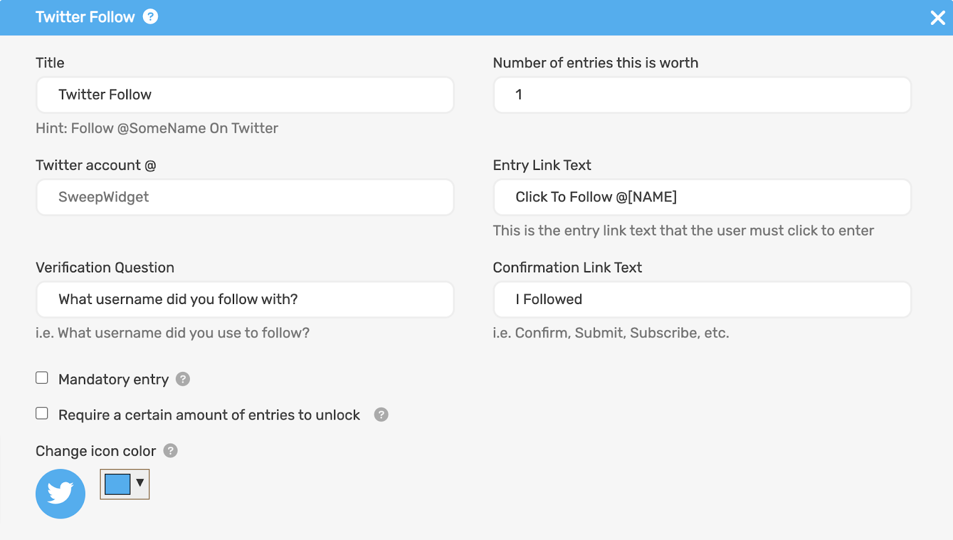Edit the Confirmation Link Text field

click(x=702, y=299)
